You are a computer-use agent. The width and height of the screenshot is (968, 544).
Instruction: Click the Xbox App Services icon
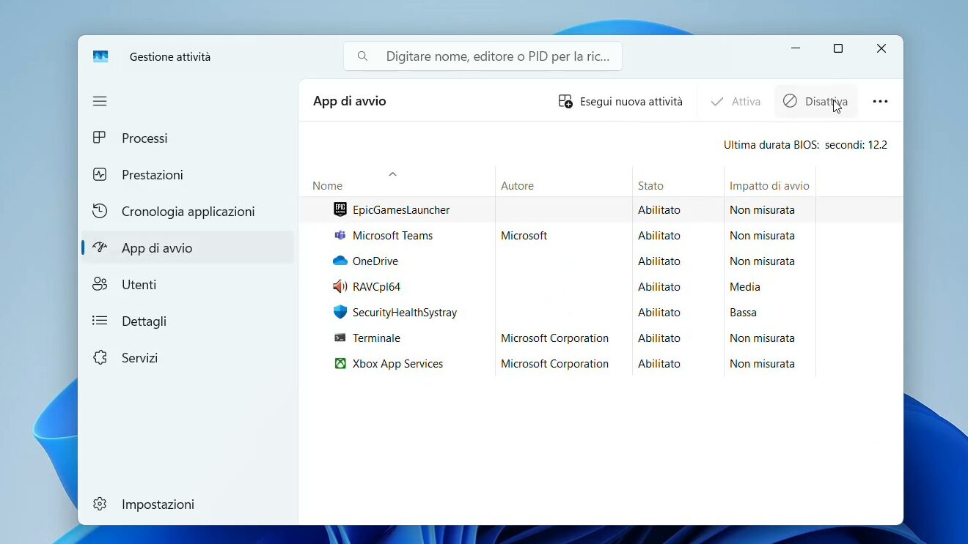pos(340,363)
